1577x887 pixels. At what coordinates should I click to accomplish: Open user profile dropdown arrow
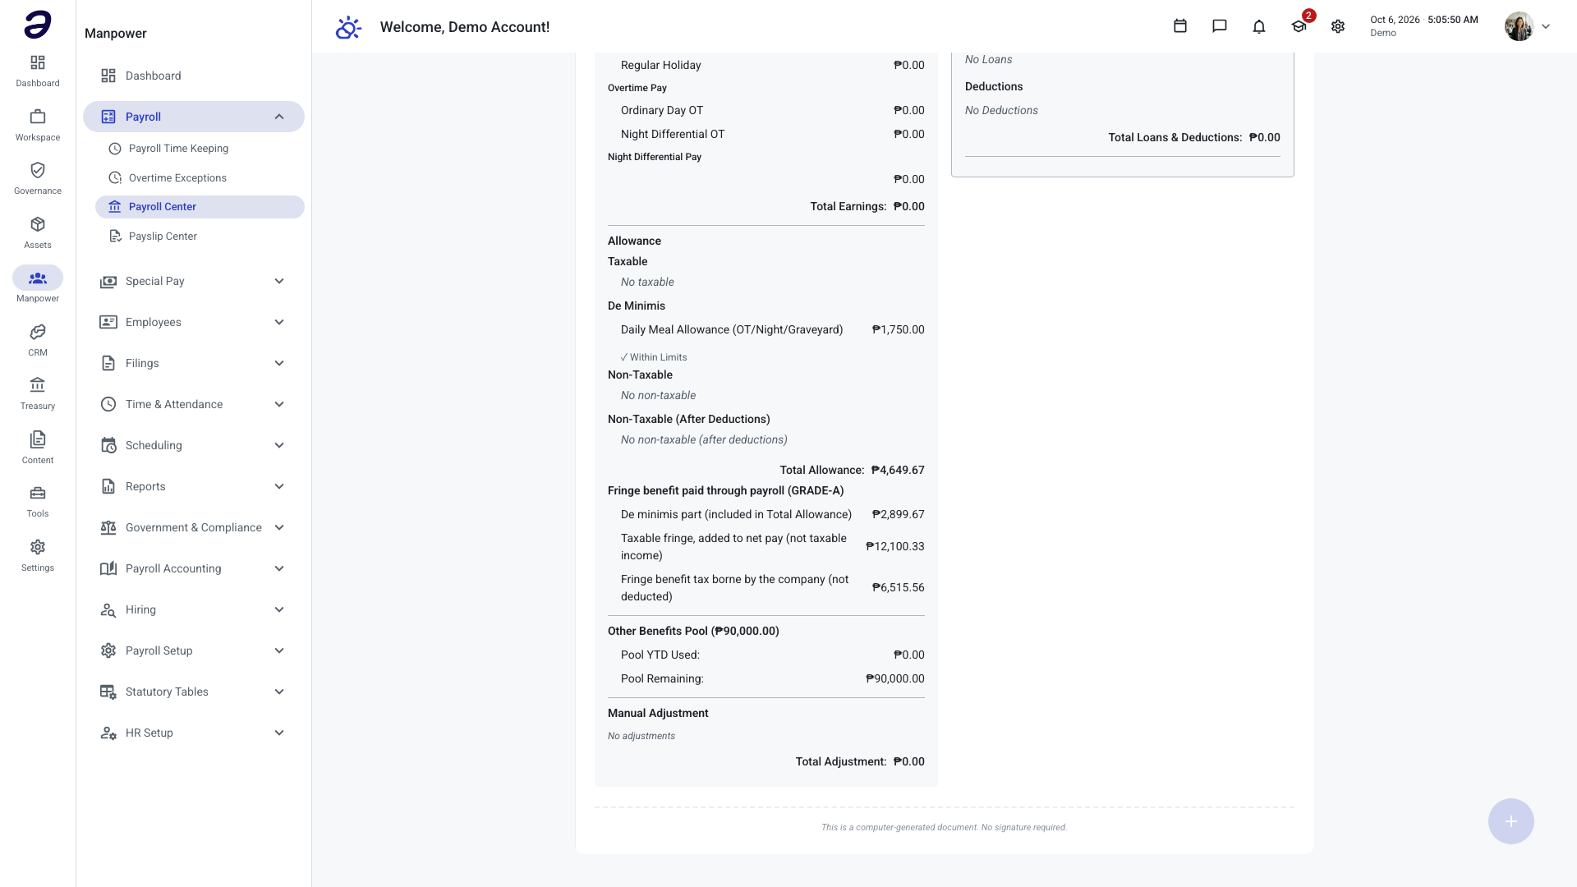click(1546, 26)
